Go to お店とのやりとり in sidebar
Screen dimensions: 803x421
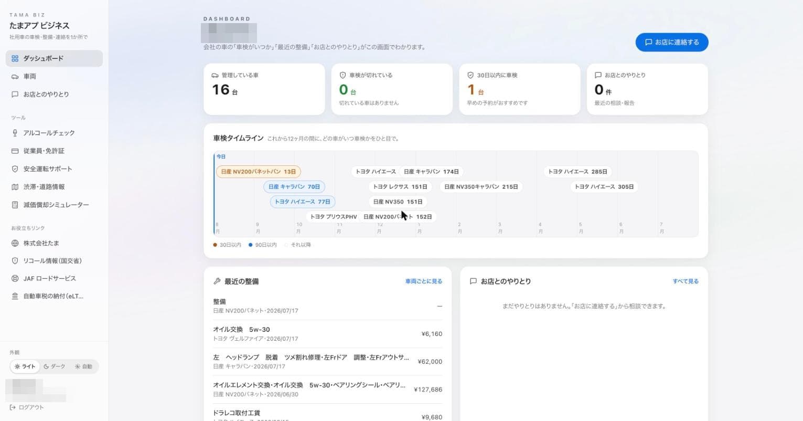tap(54, 94)
